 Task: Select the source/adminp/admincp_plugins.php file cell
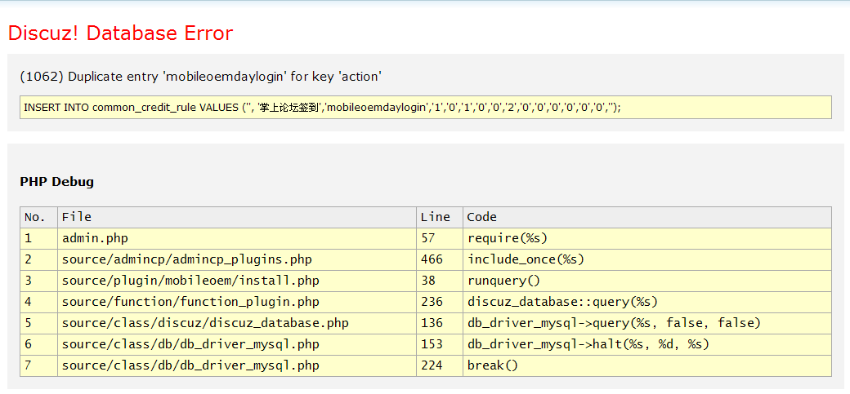pos(237,259)
